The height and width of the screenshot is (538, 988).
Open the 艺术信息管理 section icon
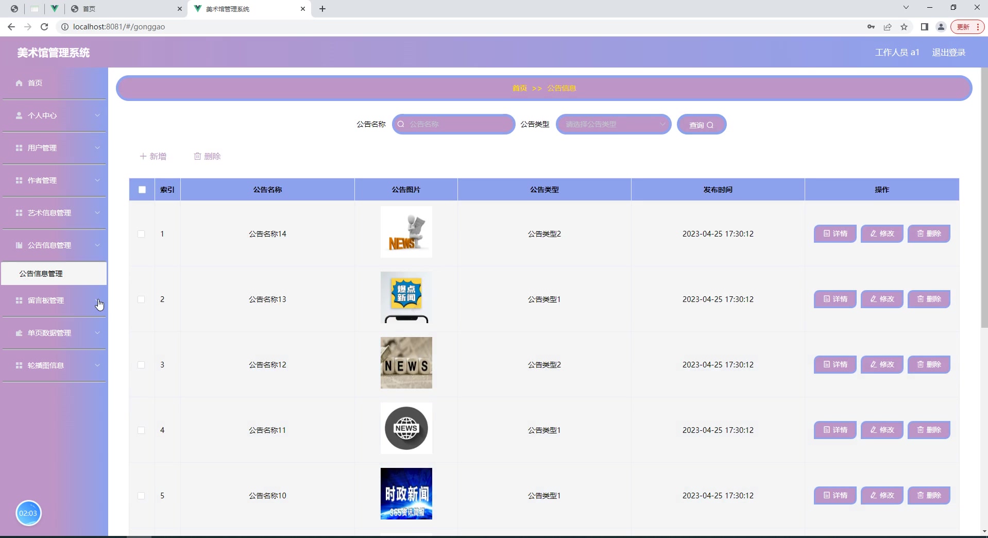coord(19,212)
